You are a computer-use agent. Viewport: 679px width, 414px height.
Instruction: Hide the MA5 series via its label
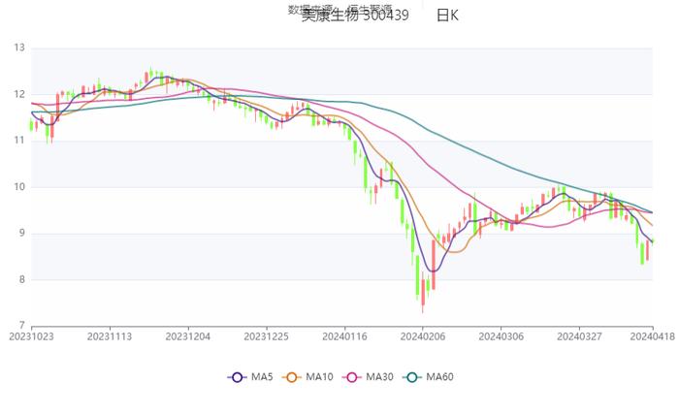pos(262,377)
